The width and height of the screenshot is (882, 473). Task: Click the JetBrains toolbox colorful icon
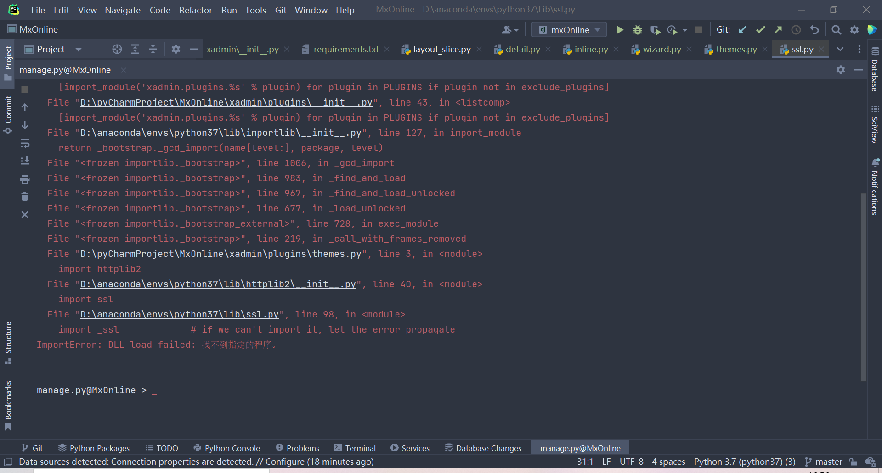(x=872, y=30)
